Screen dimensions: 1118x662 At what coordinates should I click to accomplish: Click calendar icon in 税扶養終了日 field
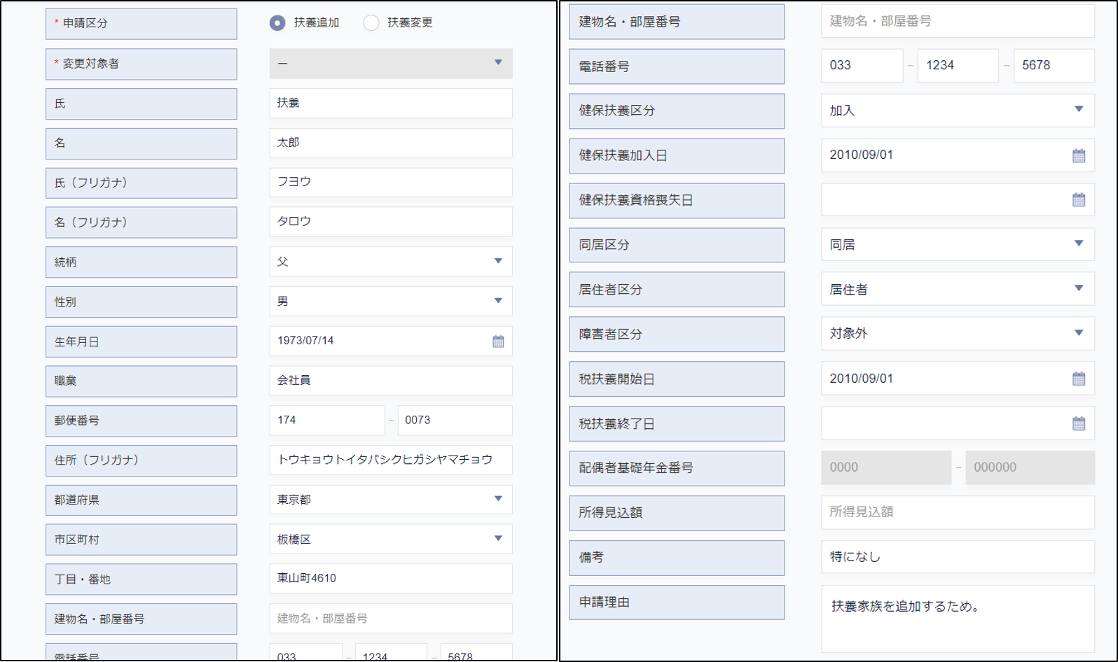tap(1078, 423)
